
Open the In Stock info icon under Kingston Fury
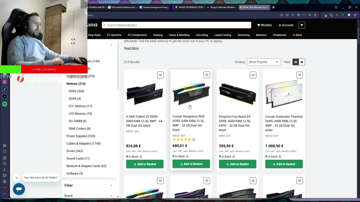tap(233, 157)
